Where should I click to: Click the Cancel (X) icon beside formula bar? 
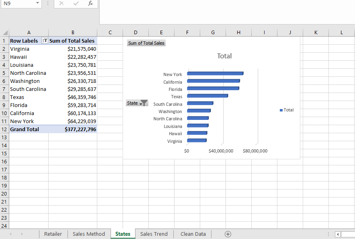tap(61, 4)
